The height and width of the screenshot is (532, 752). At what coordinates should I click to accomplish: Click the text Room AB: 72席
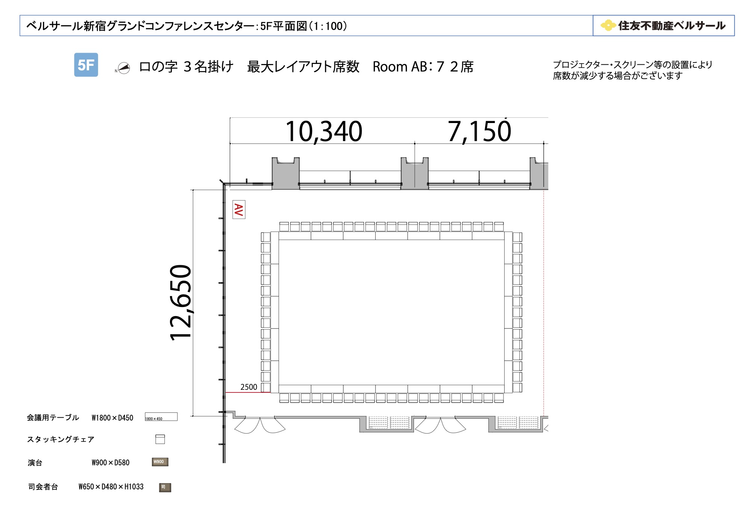423,67
